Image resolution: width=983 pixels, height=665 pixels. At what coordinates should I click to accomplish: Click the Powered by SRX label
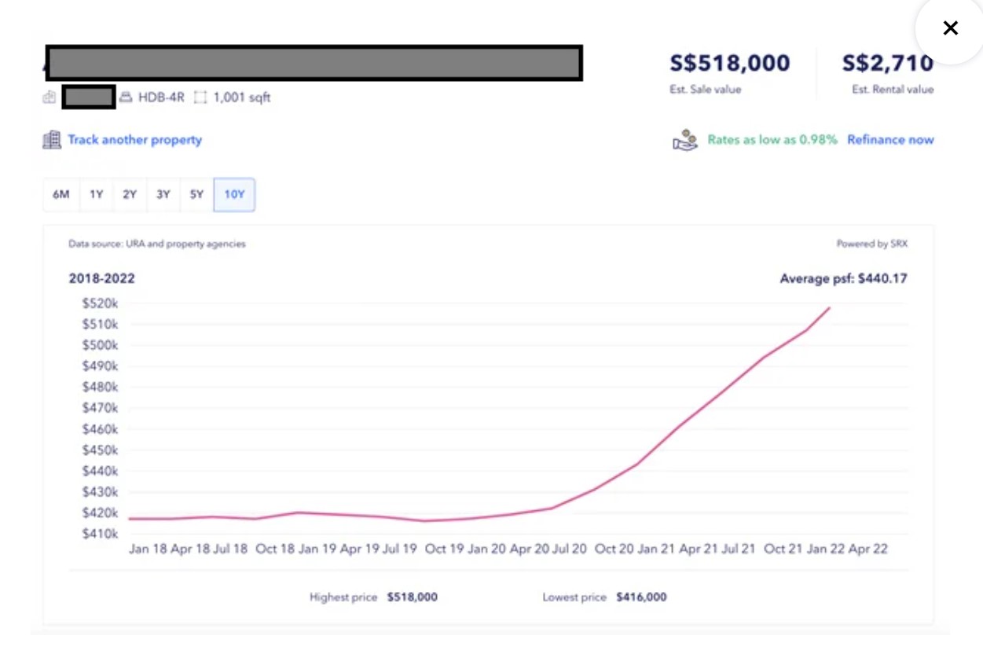pyautogui.click(x=872, y=244)
